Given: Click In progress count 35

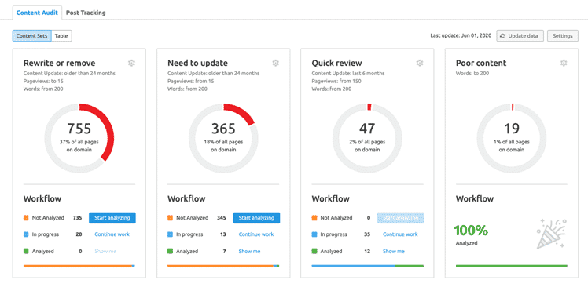Looking at the screenshot, I should point(367,234).
